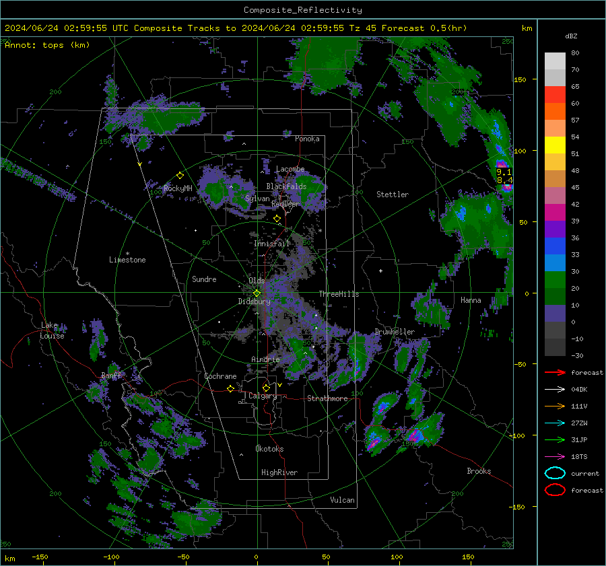Click the Limestone label
Screen dimensions: 606x566
coord(127,260)
